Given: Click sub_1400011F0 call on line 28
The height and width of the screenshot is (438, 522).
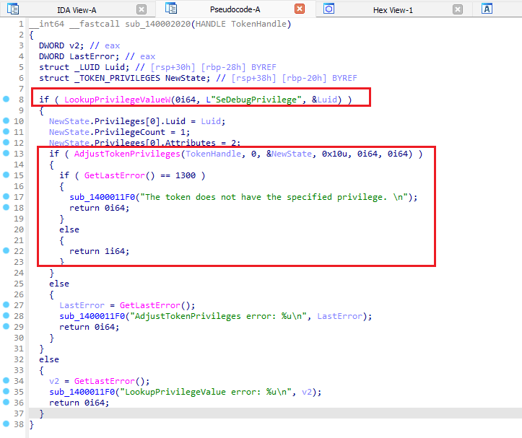Looking at the screenshot, I should point(92,316).
